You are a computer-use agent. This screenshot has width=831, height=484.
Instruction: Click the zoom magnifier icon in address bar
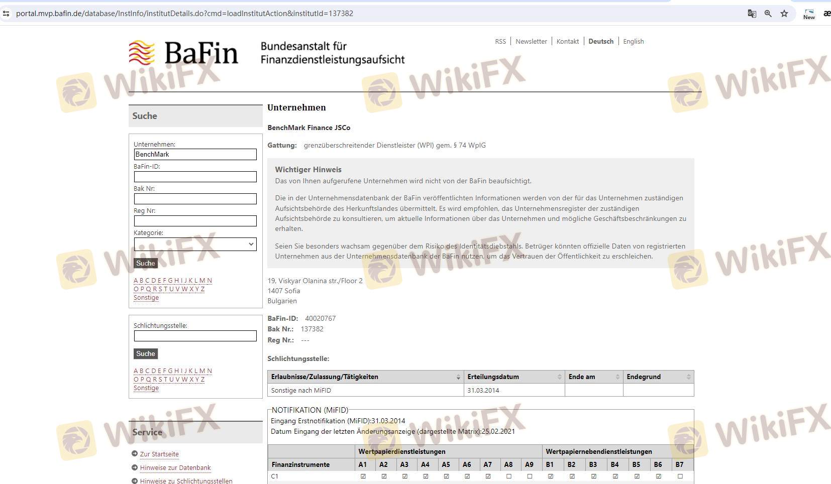(768, 14)
